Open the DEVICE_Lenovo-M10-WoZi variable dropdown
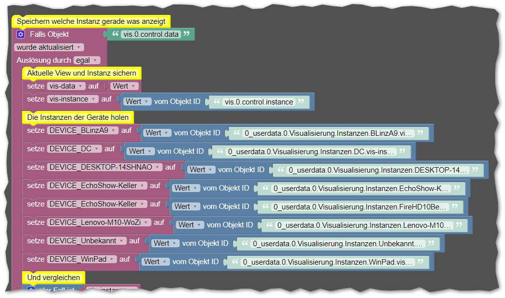Image resolution: width=505 pixels, height=298 pixels. click(x=99, y=222)
